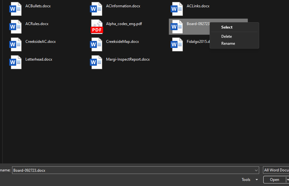This screenshot has height=186, width=289.
Task: Select the ACBullets.docx file name
Action: 38,6
